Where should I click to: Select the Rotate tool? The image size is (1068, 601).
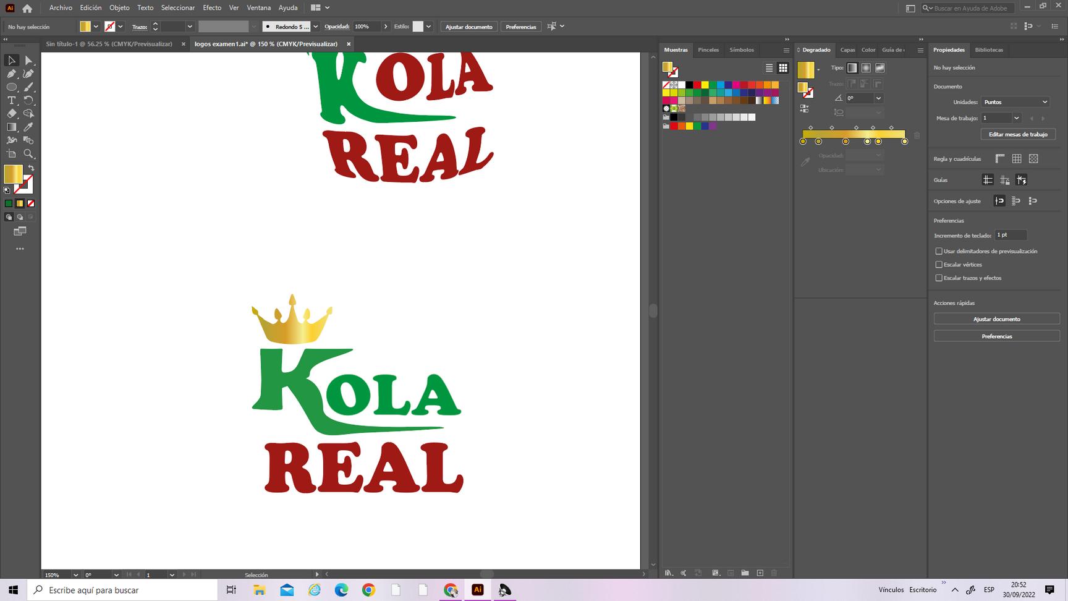pos(28,100)
